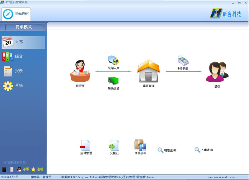The height and width of the screenshot is (180, 249).
Task: Click the 交接班 shift handover icon
Action: [x=114, y=145]
